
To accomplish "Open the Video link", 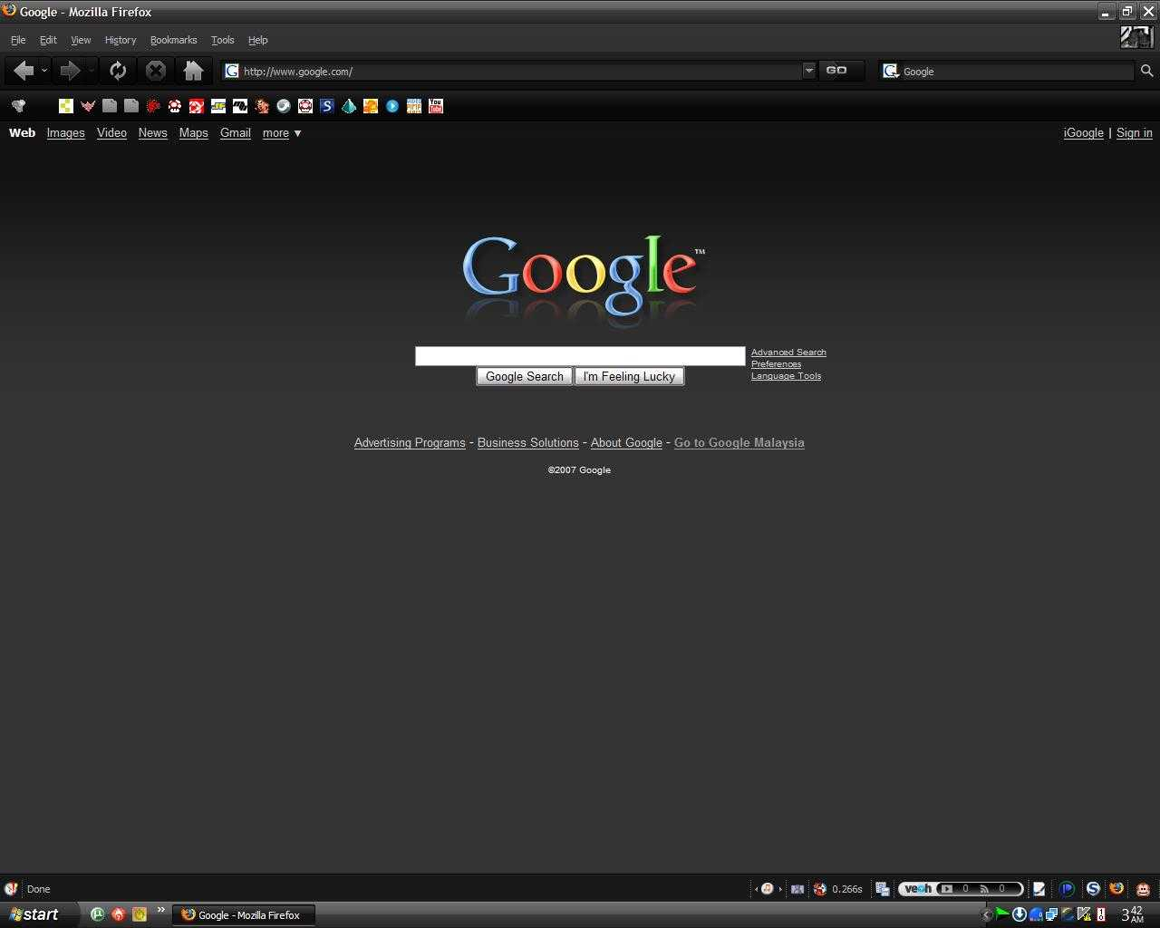I will tap(111, 133).
